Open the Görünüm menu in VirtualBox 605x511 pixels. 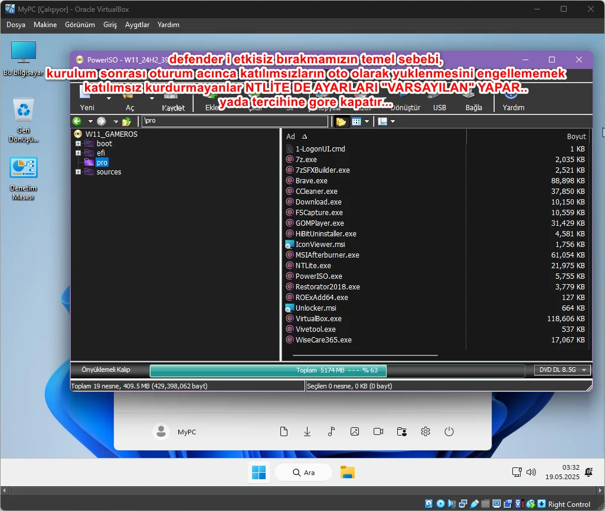80,25
